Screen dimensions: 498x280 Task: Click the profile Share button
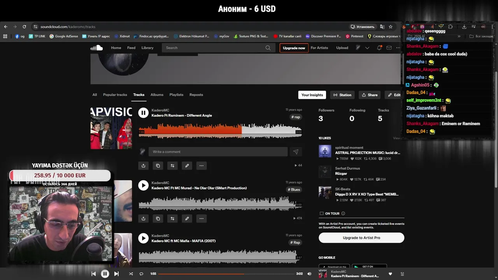(370, 95)
